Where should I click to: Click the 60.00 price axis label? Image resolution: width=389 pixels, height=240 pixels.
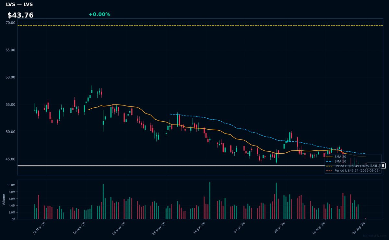point(10,77)
